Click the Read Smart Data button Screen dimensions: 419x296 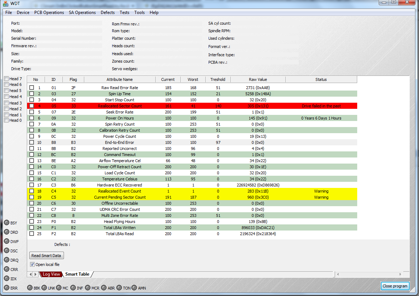pos(46,256)
